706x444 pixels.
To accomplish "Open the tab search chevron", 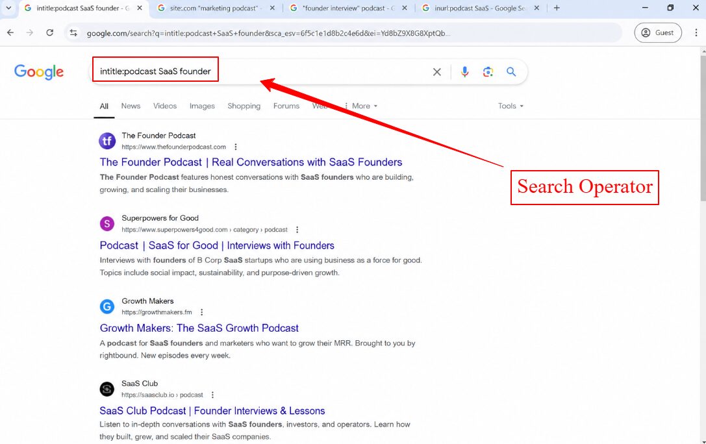I will point(8,8).
